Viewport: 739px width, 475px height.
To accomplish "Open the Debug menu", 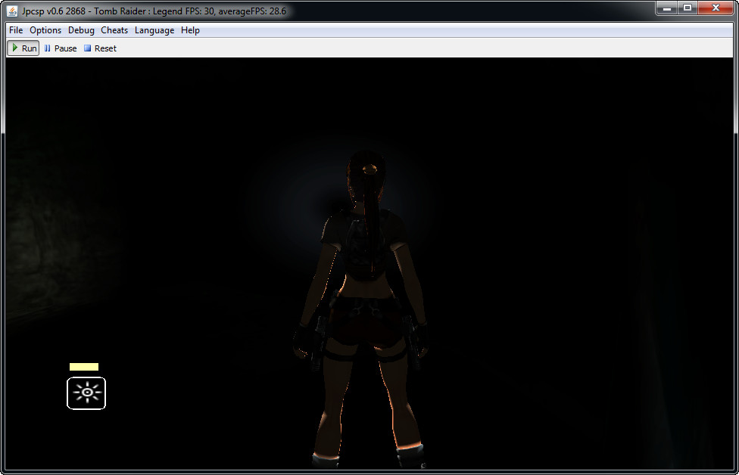I will (81, 30).
